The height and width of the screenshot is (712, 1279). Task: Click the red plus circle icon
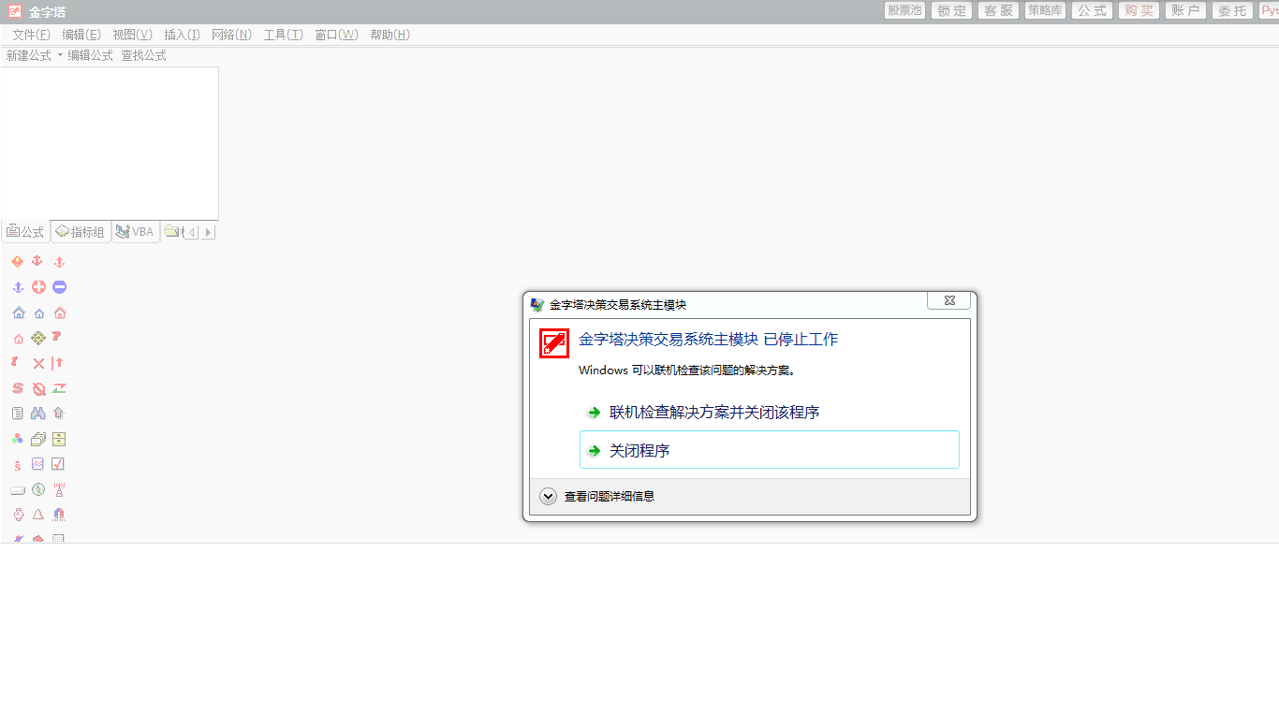point(38,287)
